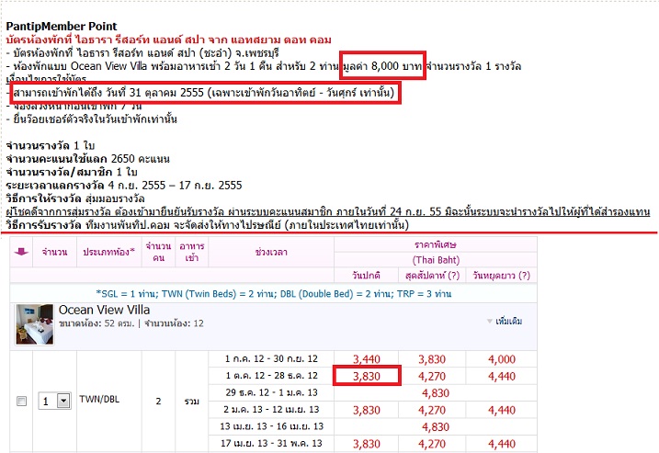This screenshot has width=659, height=453.
Task: Click the PantipMember Point heading
Action: (x=62, y=26)
